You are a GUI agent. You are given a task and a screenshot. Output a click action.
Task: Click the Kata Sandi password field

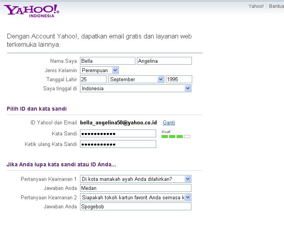pyautogui.click(x=118, y=133)
